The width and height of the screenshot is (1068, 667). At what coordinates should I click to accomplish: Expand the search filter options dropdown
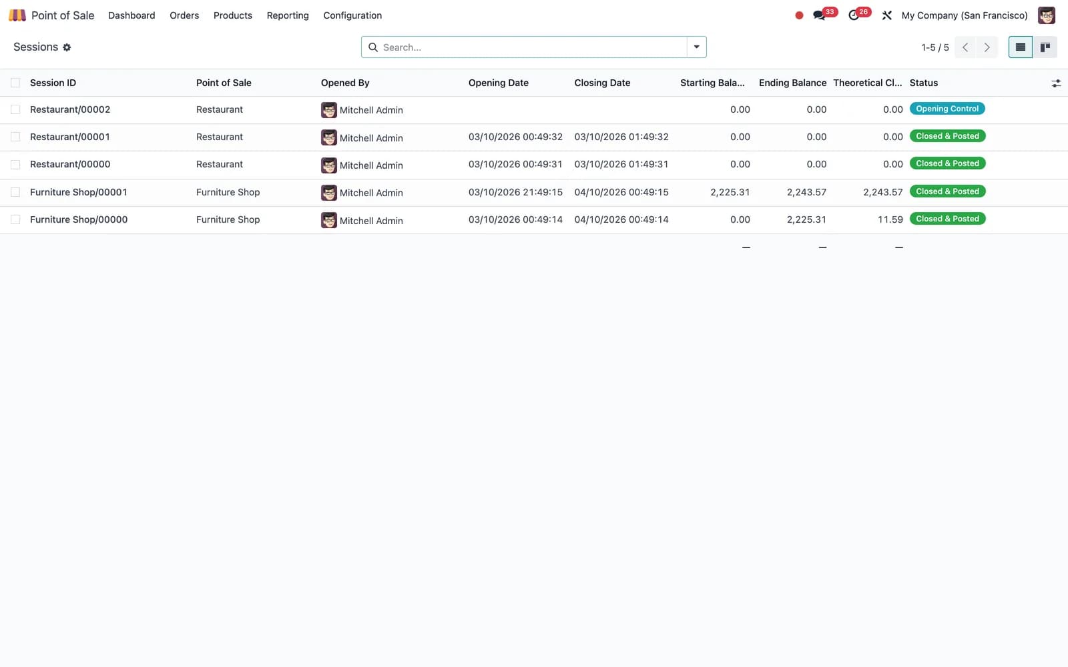696,47
